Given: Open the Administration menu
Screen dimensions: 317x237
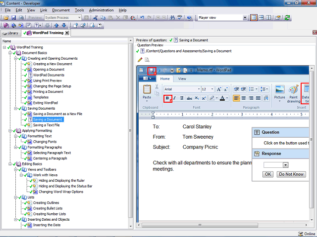Looking at the screenshot, I should coord(101,10).
